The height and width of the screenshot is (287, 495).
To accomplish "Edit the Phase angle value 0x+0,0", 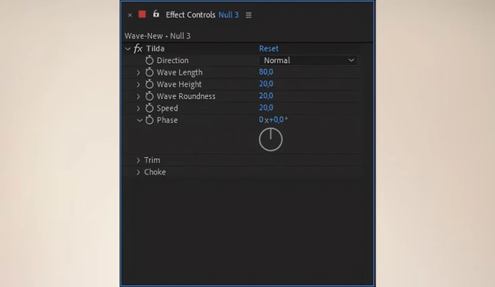I will coord(273,119).
